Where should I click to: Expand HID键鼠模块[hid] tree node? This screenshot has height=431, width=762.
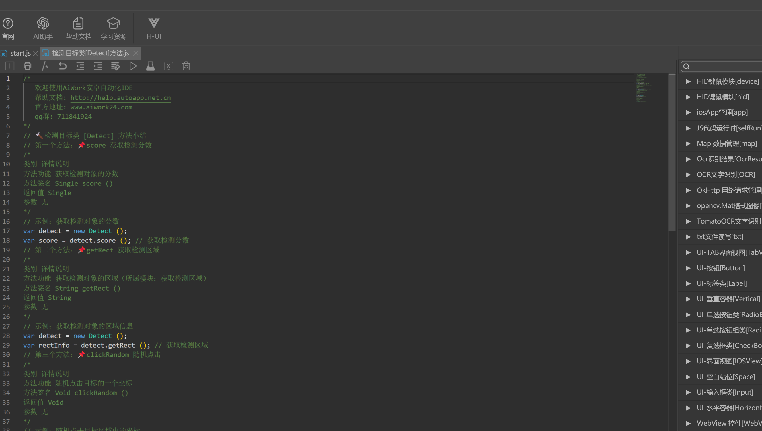tap(688, 97)
